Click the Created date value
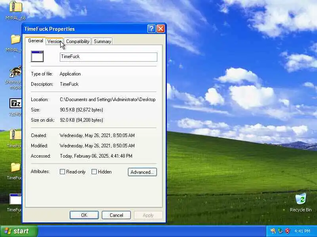Image resolution: width=317 pixels, height=237 pixels. tap(97, 135)
